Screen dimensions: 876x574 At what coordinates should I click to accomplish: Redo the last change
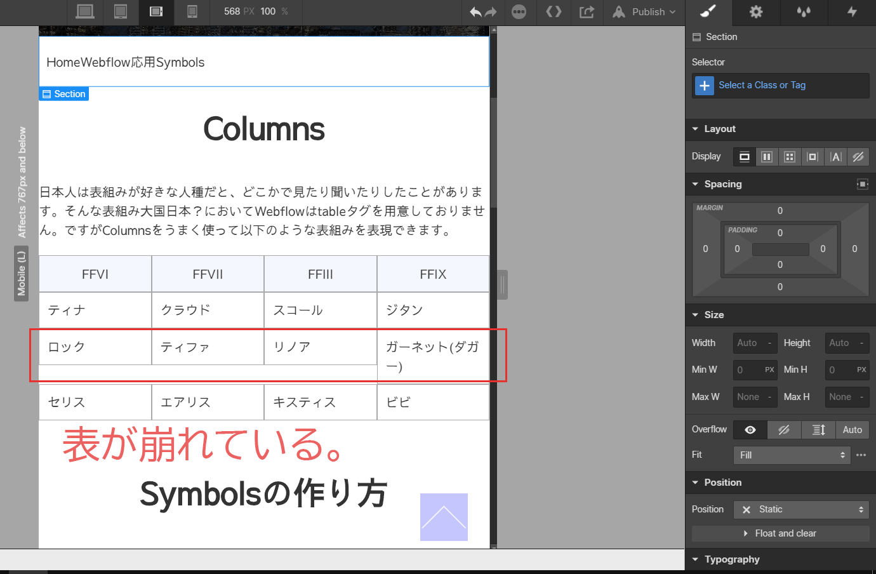[491, 12]
